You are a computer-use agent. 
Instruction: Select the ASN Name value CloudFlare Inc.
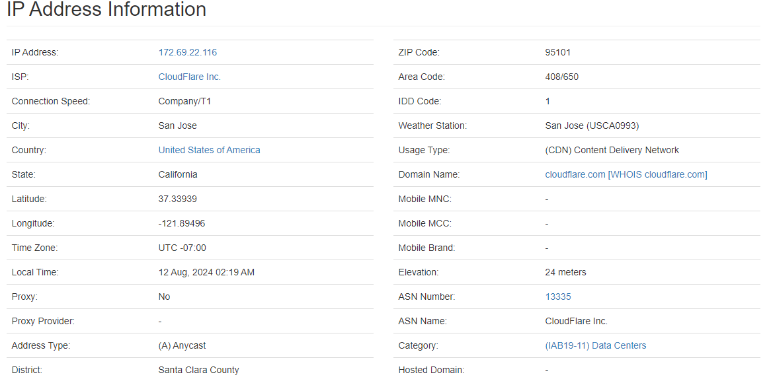point(577,322)
